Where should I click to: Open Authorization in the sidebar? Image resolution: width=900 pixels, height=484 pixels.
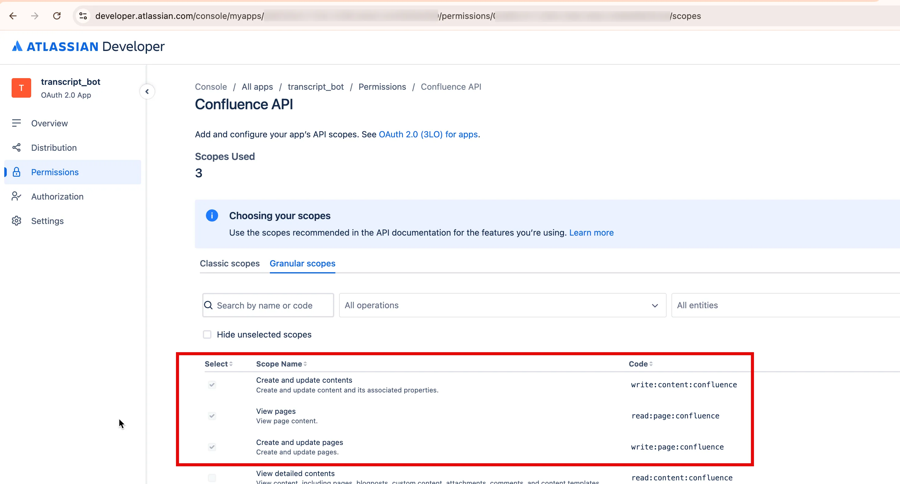(73, 197)
